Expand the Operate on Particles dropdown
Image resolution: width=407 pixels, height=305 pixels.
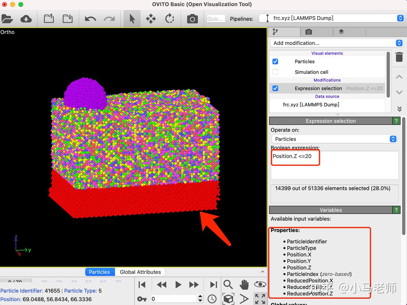tap(334, 139)
